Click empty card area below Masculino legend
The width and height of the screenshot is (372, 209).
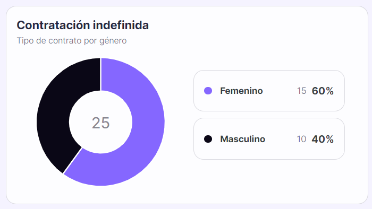pos(269,181)
